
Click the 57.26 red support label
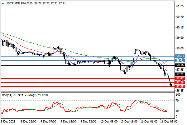[x=179, y=82]
